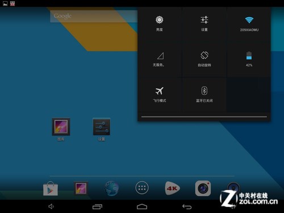Tap the no-service signal tile
The width and height of the screenshot is (284, 213).
160,60
